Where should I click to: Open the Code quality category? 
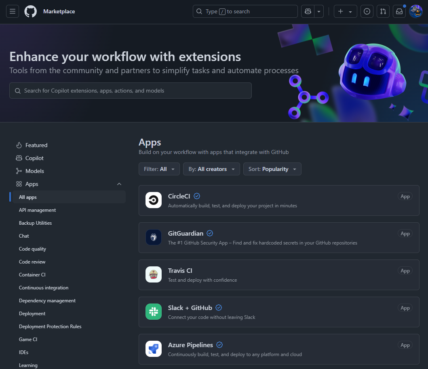pos(32,249)
